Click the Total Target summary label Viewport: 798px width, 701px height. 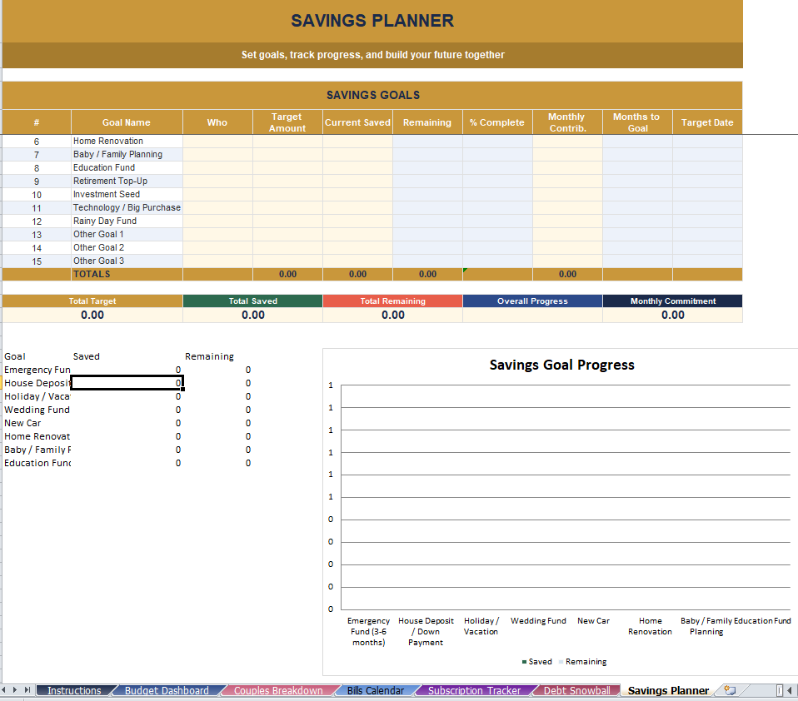pyautogui.click(x=92, y=301)
